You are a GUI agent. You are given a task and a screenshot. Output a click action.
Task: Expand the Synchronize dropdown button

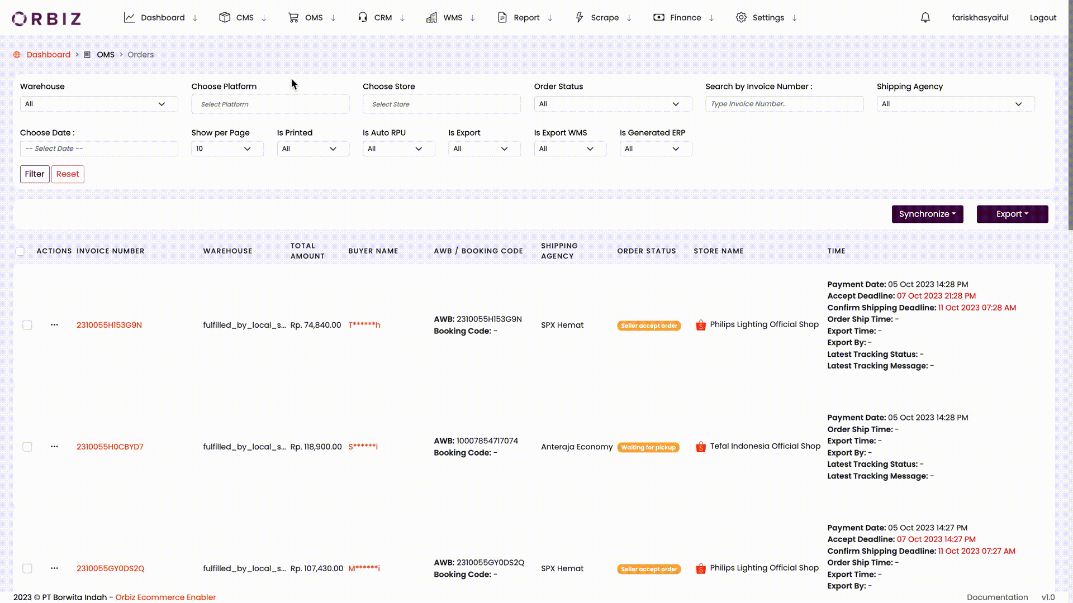click(x=927, y=214)
